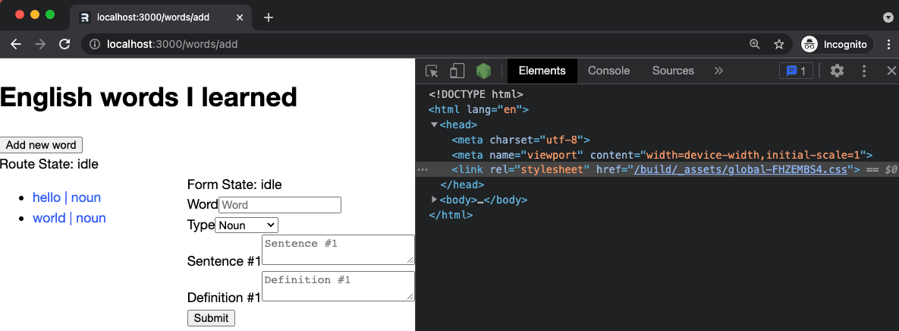Collapse the head element node
The width and height of the screenshot is (899, 331).
(x=435, y=125)
